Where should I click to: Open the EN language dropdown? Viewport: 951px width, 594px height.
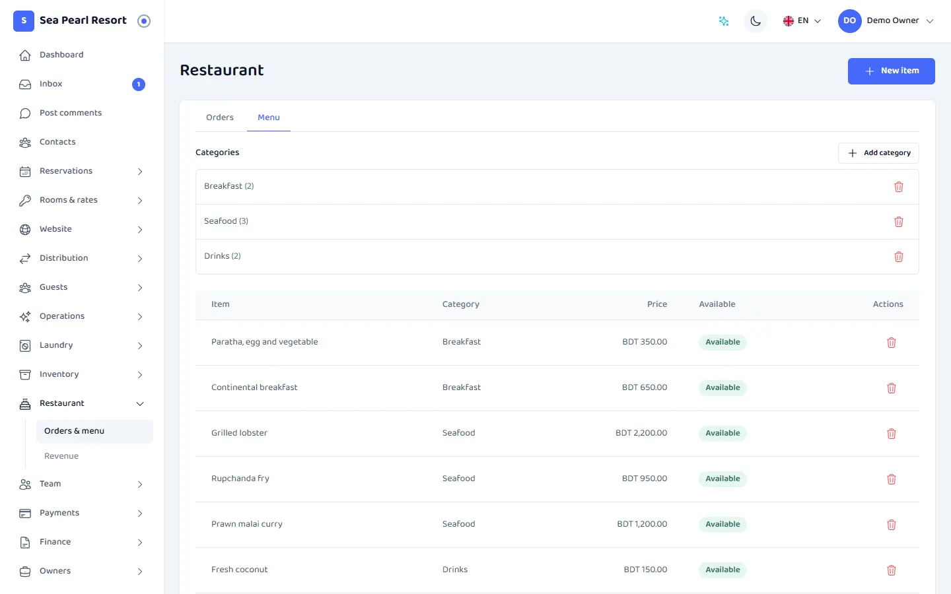coord(802,21)
